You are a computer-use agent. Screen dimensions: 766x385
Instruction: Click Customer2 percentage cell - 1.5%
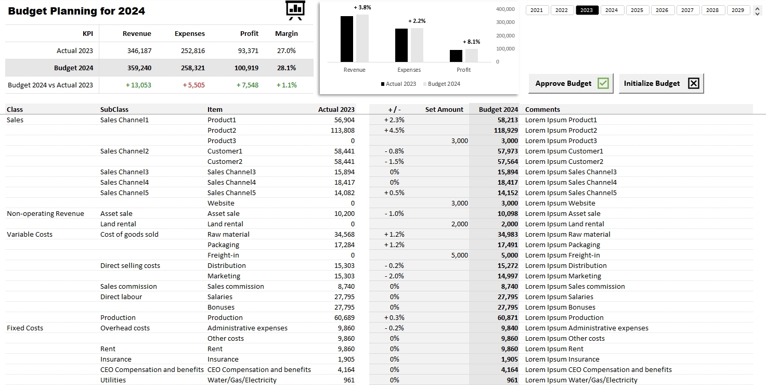[x=394, y=161]
